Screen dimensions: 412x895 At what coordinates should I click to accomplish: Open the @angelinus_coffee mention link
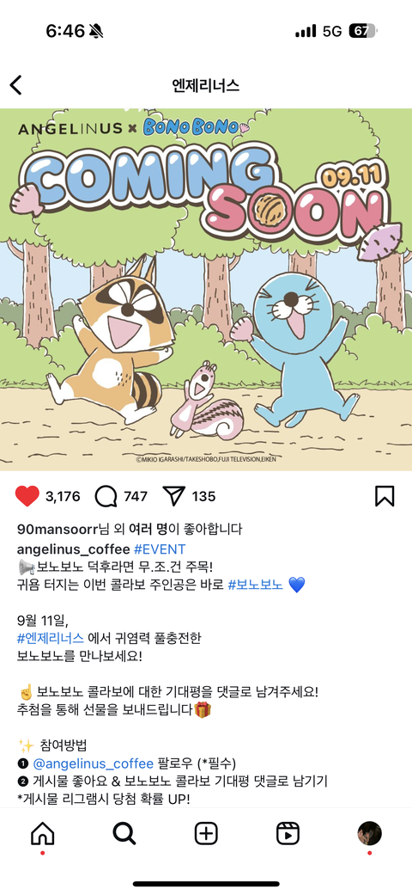[93, 763]
